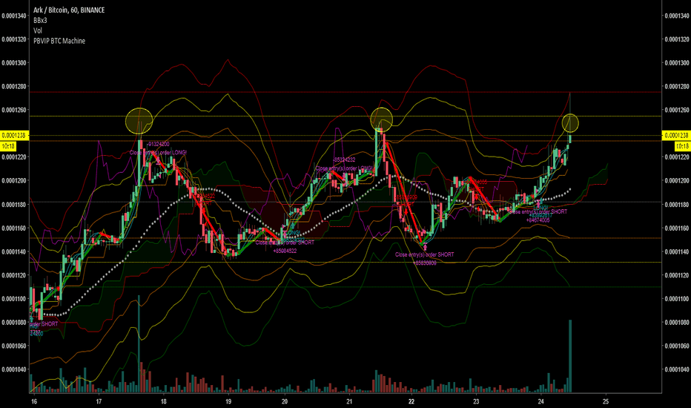
Task: Click the tallest volume bar at date 24
Action: click(x=570, y=356)
